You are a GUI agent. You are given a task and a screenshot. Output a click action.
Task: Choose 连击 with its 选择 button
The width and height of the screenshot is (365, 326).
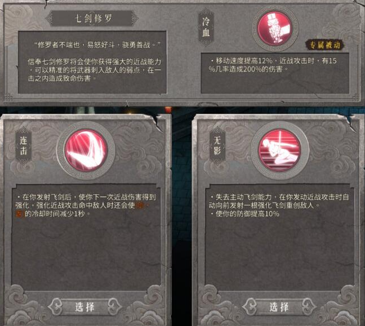point(84,307)
